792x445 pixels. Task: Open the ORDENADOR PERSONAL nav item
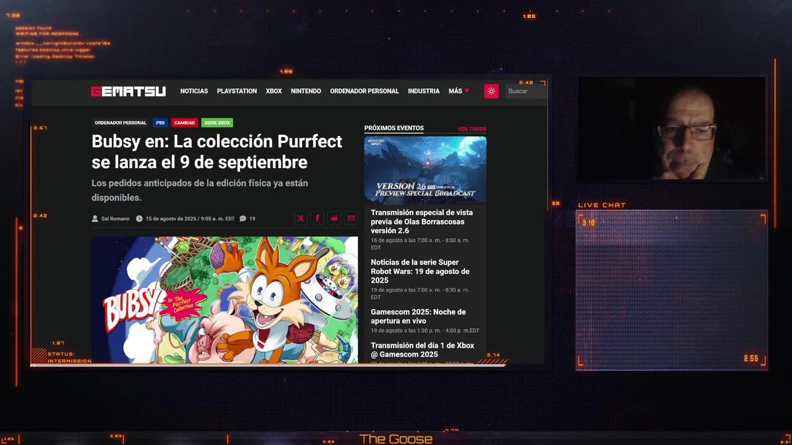tap(364, 91)
